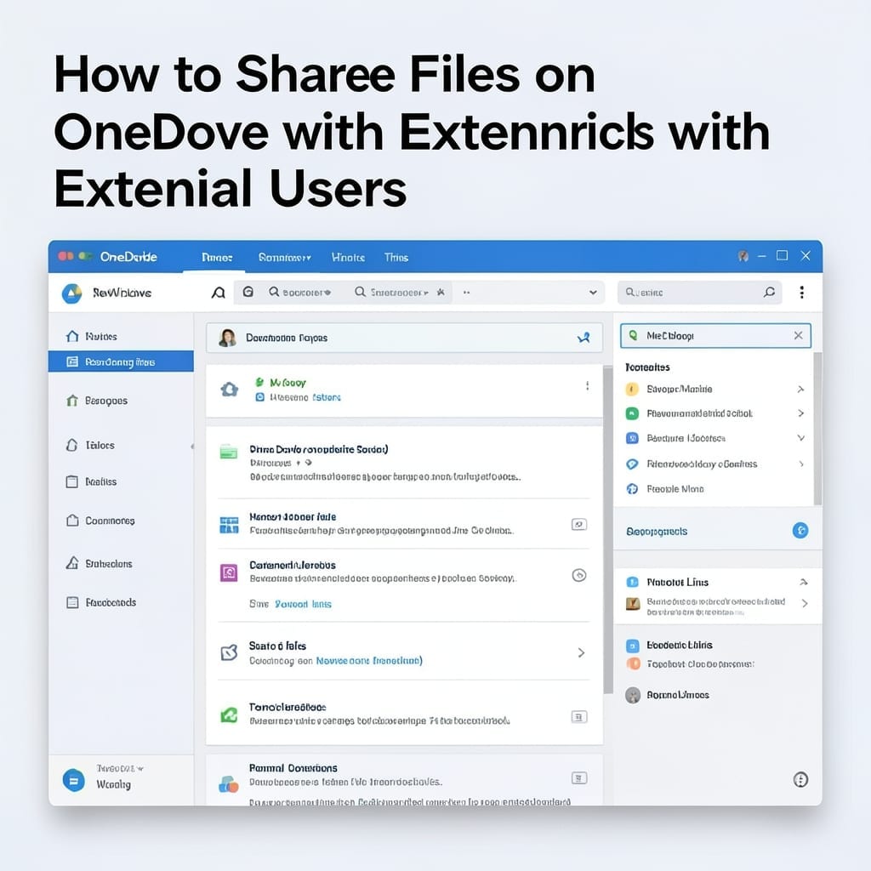The image size is (871, 871).
Task: Expand the Fteveunaradetriid row chevron
Action: 800,413
